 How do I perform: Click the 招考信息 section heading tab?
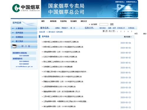pyautogui.click(x=46, y=37)
